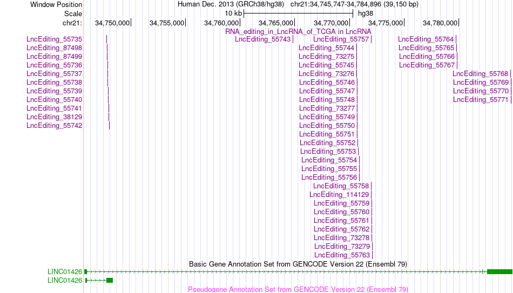The image size is (513, 293).
Task: Click the Basic Gene Annotation Set GENCODE title
Action: click(298, 264)
